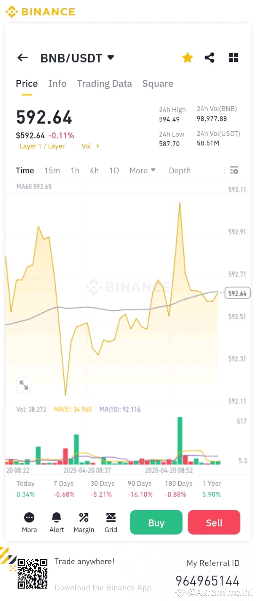
Task: Tap the red Sell button
Action: coord(214,522)
